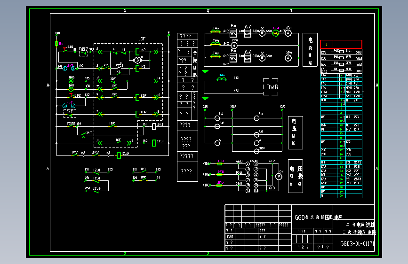Screen dimensions: 408x264
Task: Select the magenta 1FU fuse label
Action: [221, 161]
